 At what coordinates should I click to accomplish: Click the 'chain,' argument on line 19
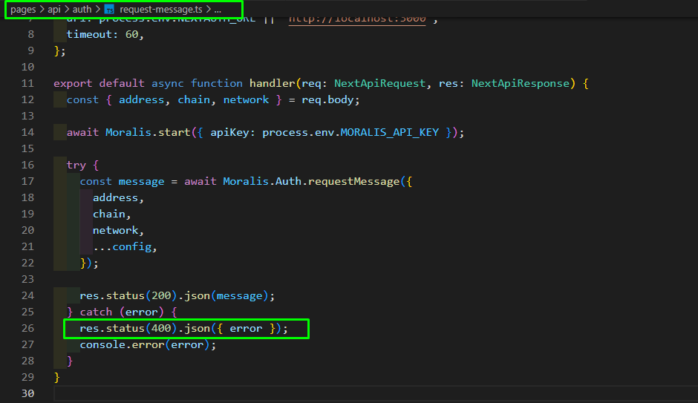pyautogui.click(x=111, y=214)
